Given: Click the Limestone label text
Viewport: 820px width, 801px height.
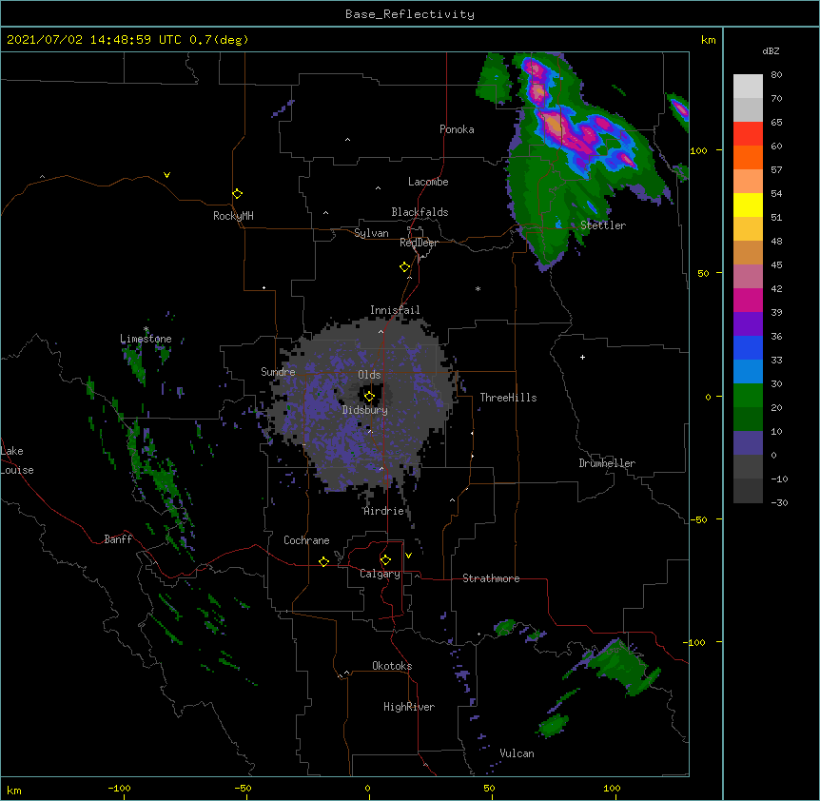Looking at the screenshot, I should pyautogui.click(x=146, y=339).
